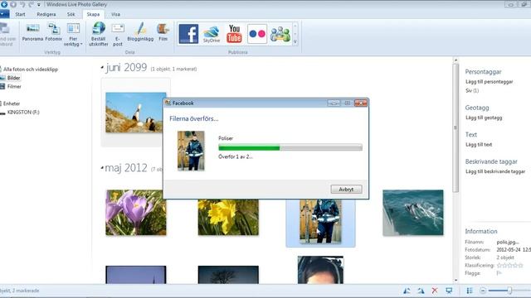
Task: Start slideshow from status bar icon
Action: tap(449, 291)
